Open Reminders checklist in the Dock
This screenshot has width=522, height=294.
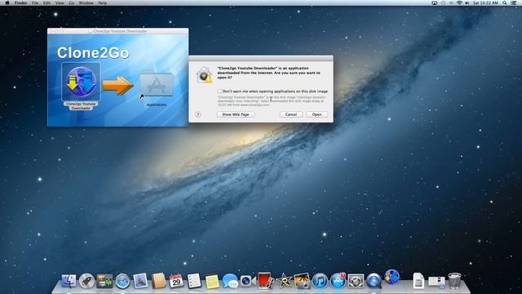[194, 281]
